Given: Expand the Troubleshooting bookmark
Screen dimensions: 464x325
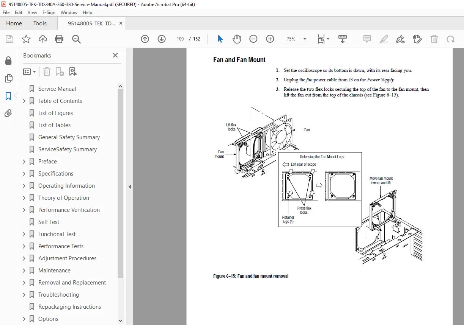Looking at the screenshot, I should (x=24, y=295).
